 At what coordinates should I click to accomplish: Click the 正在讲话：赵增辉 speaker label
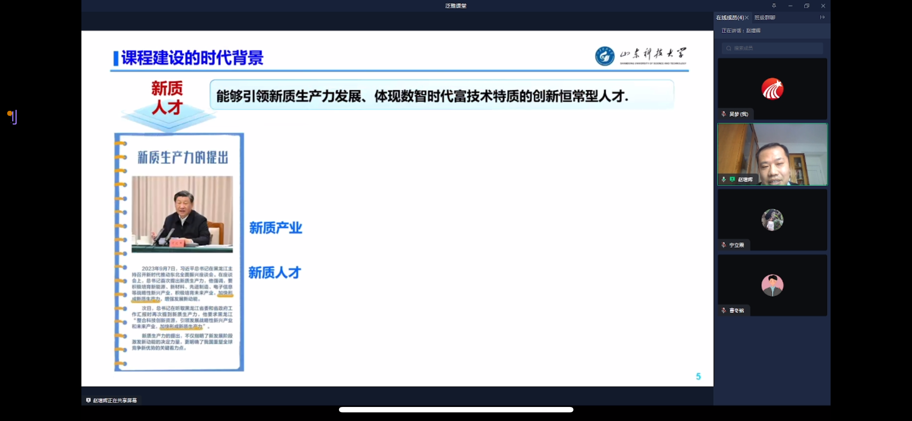coord(741,31)
